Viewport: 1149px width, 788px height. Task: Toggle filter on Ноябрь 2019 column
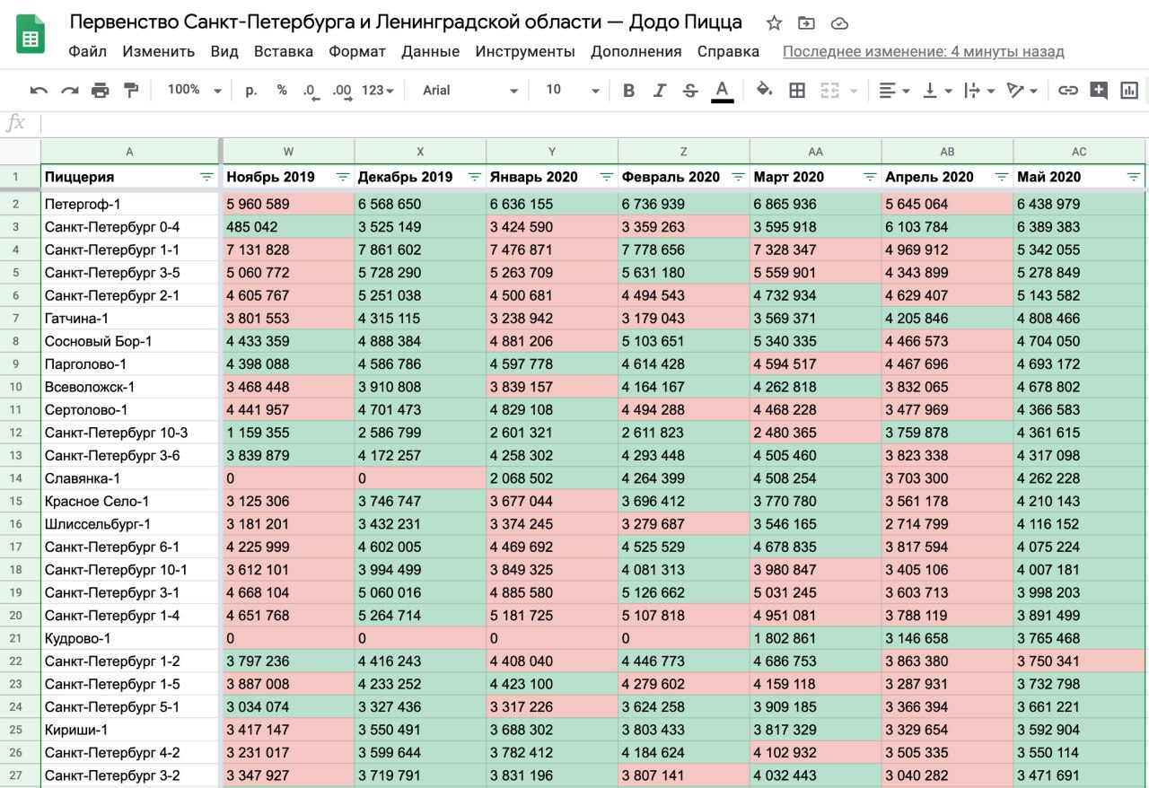[x=342, y=177]
